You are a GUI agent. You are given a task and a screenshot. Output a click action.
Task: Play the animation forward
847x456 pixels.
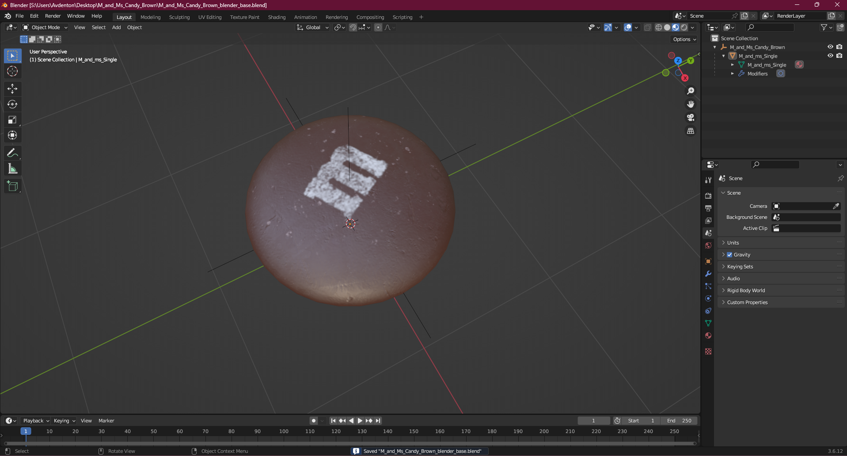[360, 421]
